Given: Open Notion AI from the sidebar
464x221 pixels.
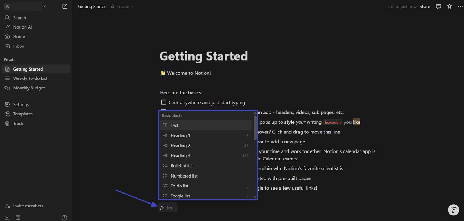Looking at the screenshot, I should 36,27.
